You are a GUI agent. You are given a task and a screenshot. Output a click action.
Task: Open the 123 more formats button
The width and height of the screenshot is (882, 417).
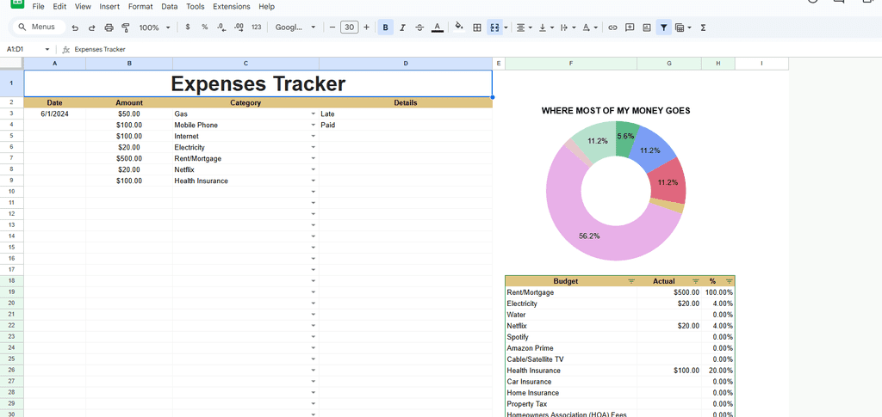[257, 27]
